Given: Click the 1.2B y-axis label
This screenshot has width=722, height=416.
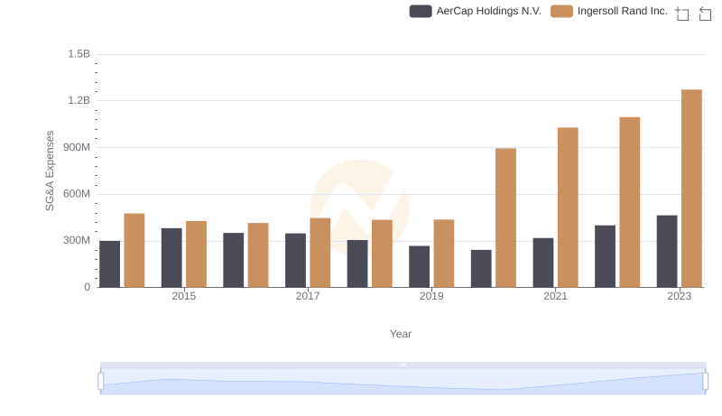Looking at the screenshot, I should (x=79, y=100).
